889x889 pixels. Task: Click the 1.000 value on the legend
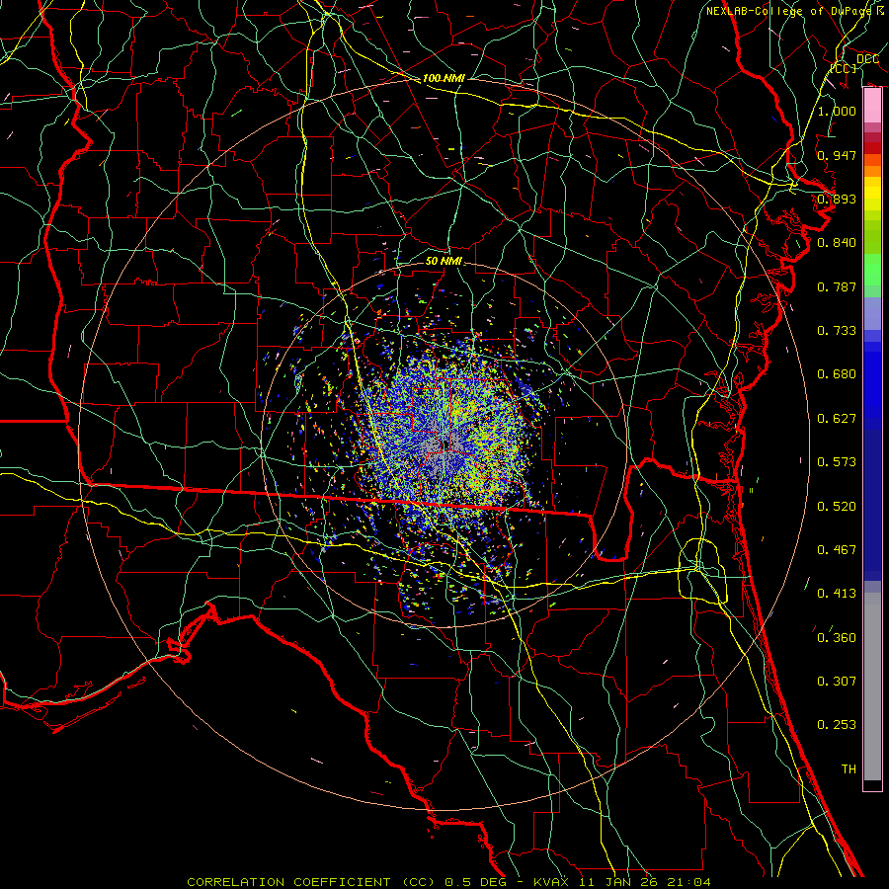coord(837,111)
